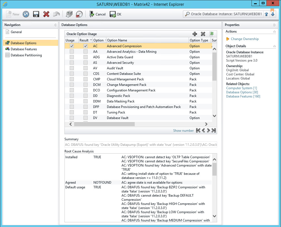
Task: Open the Computer System [1] related link
Action: [241, 88]
